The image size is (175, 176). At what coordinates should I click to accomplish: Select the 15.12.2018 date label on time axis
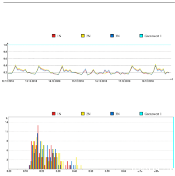[78, 81]
